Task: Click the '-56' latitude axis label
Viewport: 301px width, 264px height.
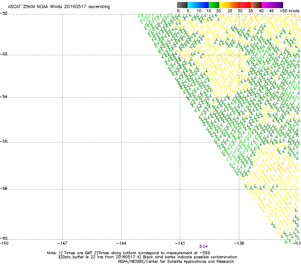Action: point(4,141)
